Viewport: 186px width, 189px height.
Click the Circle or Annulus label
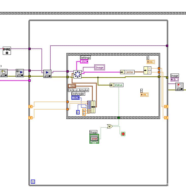(x=78, y=90)
